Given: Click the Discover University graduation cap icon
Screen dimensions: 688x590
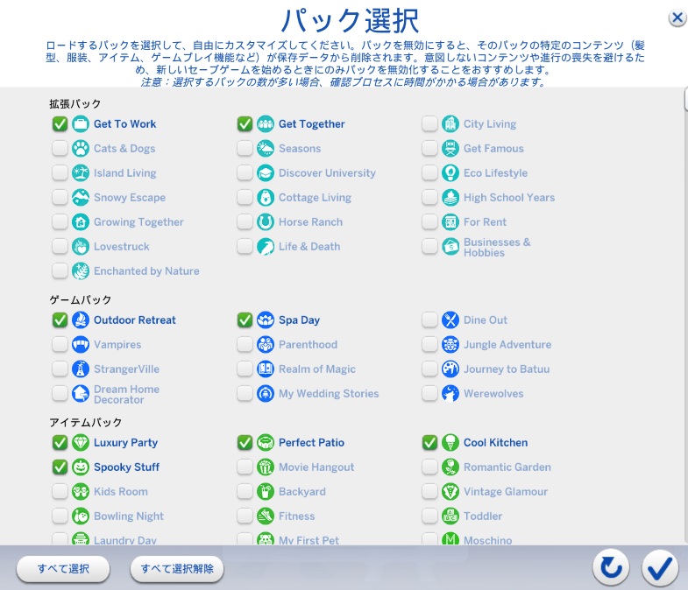Looking at the screenshot, I should [266, 173].
